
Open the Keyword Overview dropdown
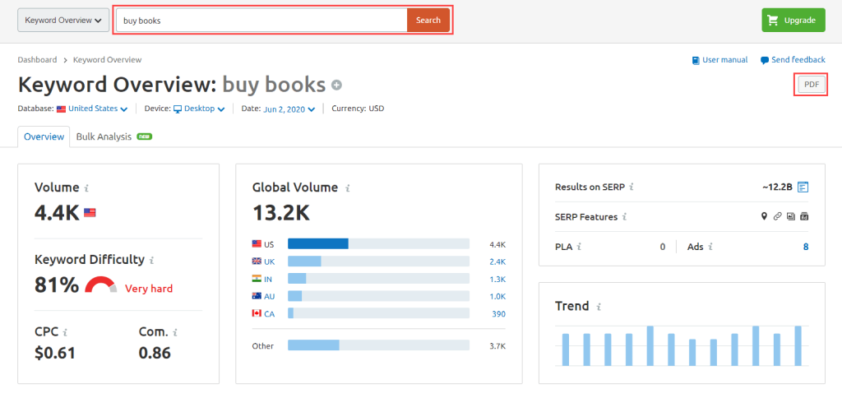pyautogui.click(x=63, y=21)
